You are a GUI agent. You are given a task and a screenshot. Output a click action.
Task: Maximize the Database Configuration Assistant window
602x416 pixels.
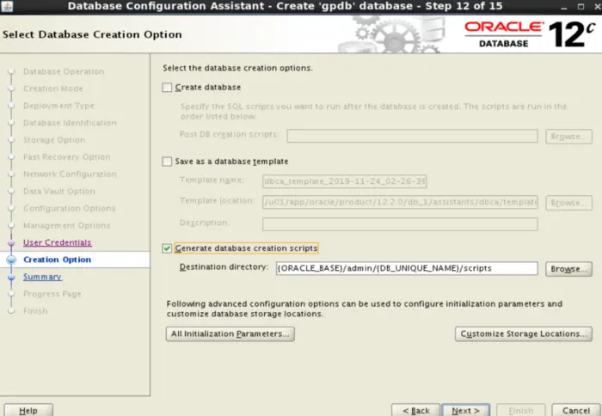(x=580, y=7)
